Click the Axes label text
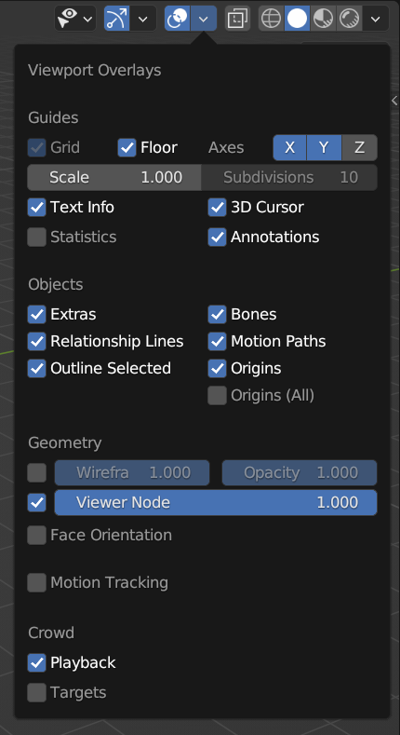 pyautogui.click(x=226, y=148)
